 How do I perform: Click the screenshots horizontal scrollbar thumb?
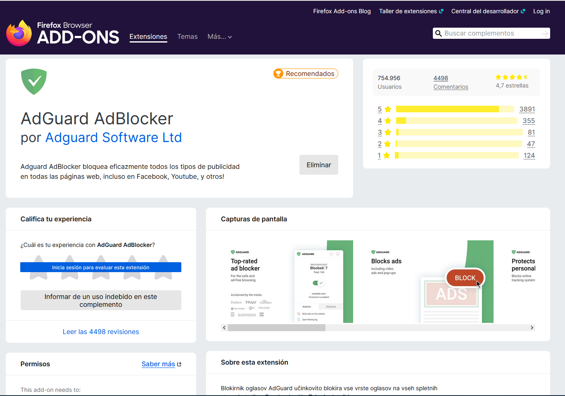click(x=277, y=328)
